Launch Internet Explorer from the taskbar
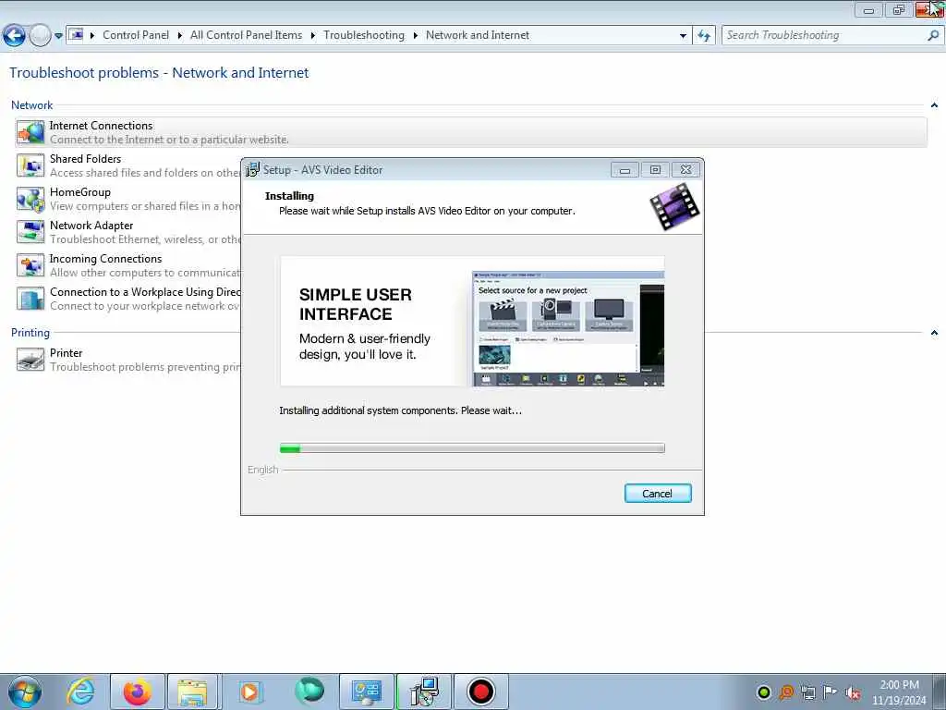The image size is (946, 710). pyautogui.click(x=81, y=692)
